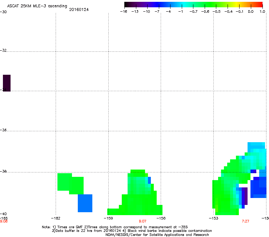Click the '-32' latitude axis label
The height and width of the screenshot is (237, 269).
(3, 50)
